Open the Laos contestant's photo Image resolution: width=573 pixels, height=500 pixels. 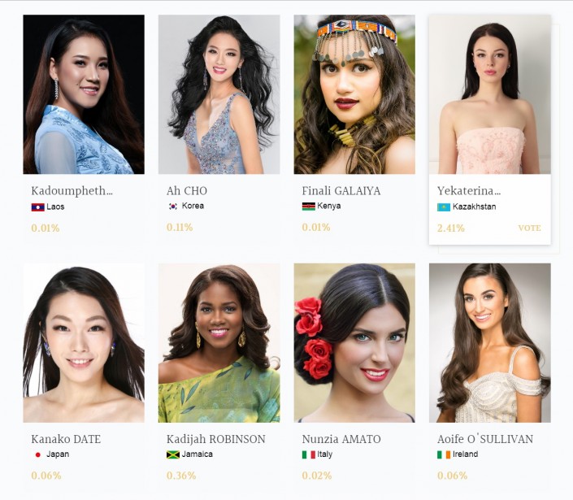(84, 94)
